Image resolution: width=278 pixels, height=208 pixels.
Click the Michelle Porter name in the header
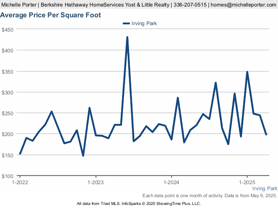(19, 5)
